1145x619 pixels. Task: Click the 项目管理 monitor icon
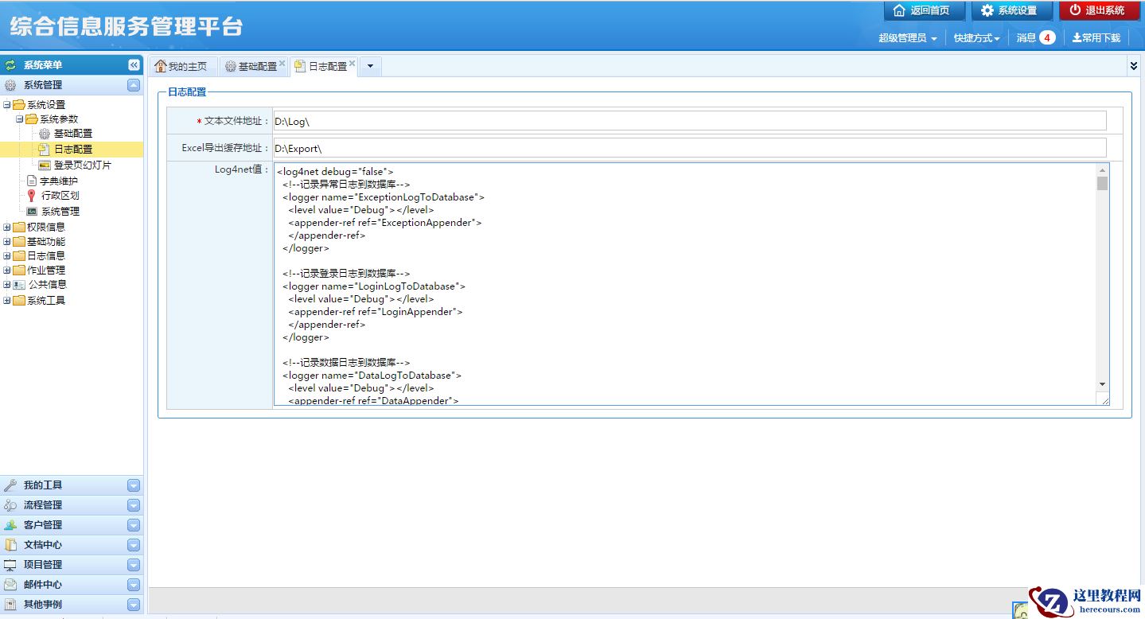(x=10, y=565)
